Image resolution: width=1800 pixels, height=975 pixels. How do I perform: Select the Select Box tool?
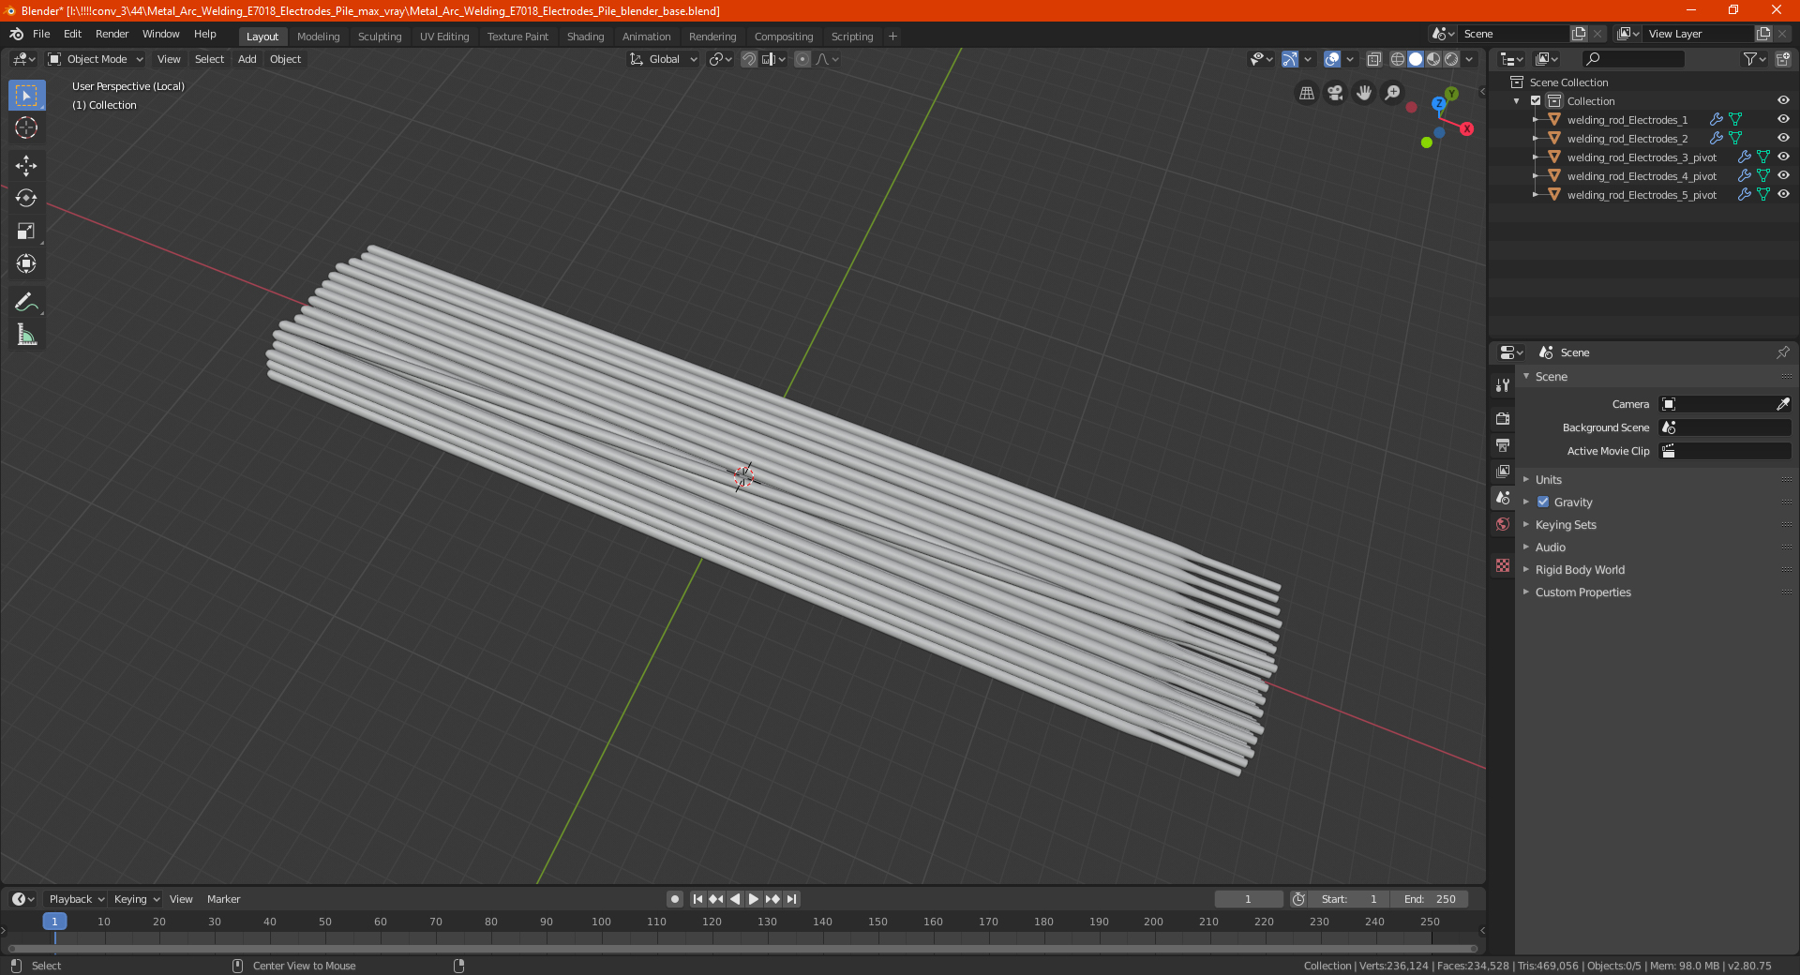(26, 95)
